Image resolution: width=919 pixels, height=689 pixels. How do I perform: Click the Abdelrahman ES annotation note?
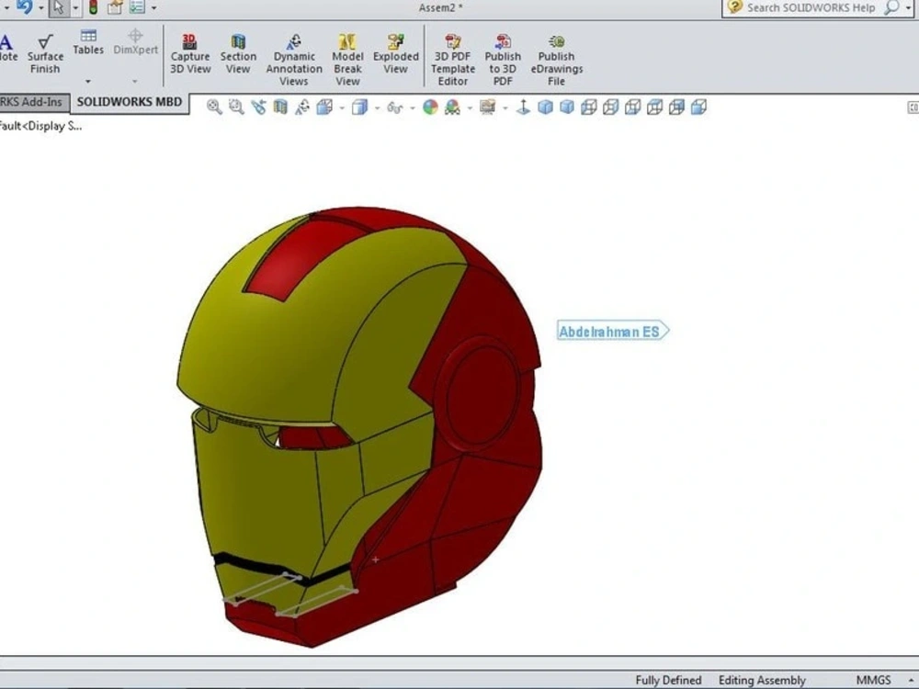tap(612, 331)
